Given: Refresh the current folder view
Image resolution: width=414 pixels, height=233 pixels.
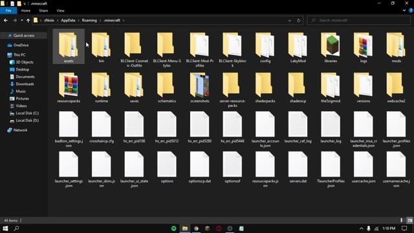Looking at the screenshot, I should point(299,20).
